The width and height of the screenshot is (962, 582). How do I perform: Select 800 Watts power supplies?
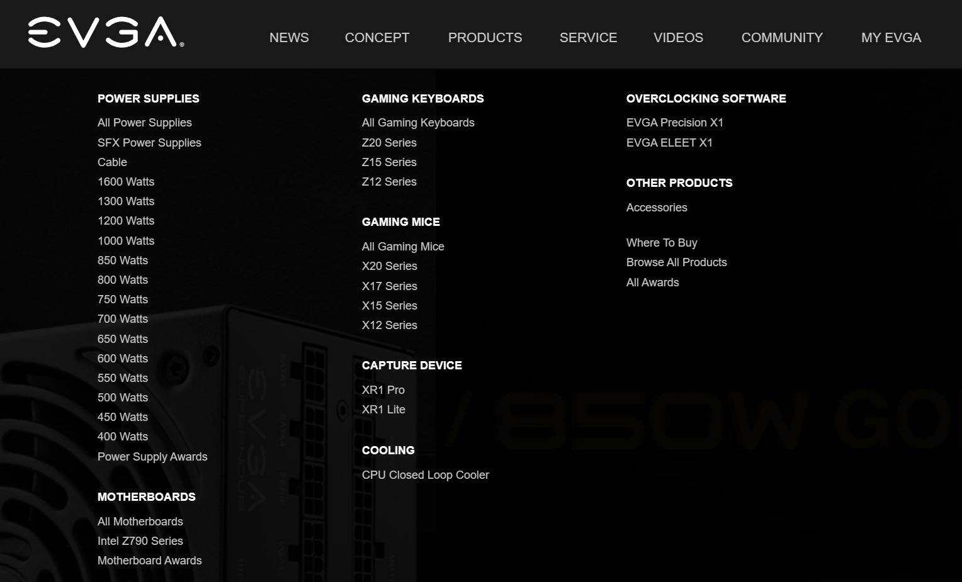pyautogui.click(x=123, y=280)
